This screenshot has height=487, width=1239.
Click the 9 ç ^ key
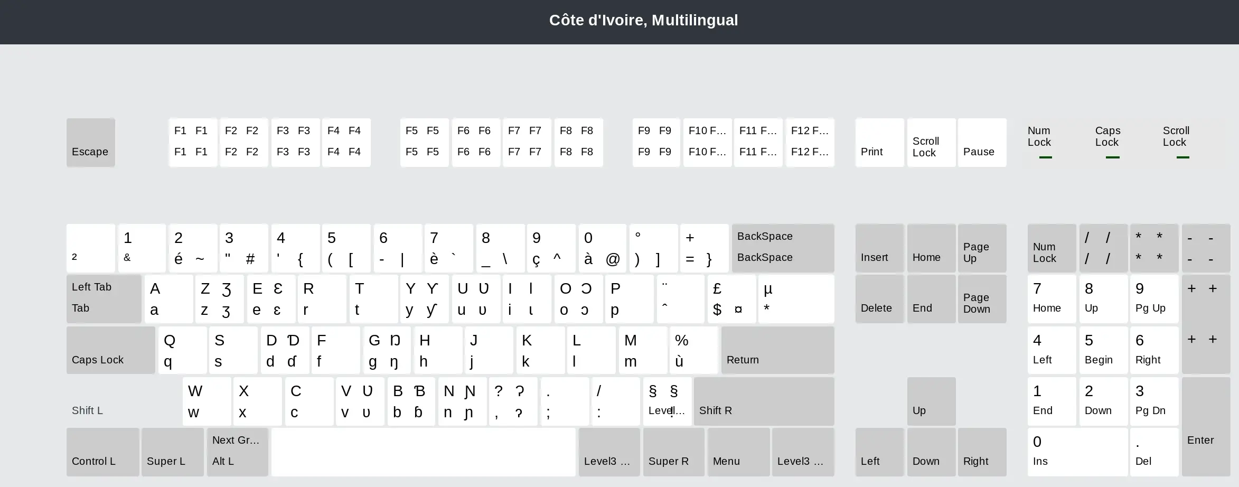(551, 248)
